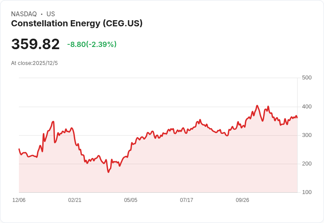Select the 07/17 date on x-axis
This screenshot has width=324, height=223.
[187, 200]
